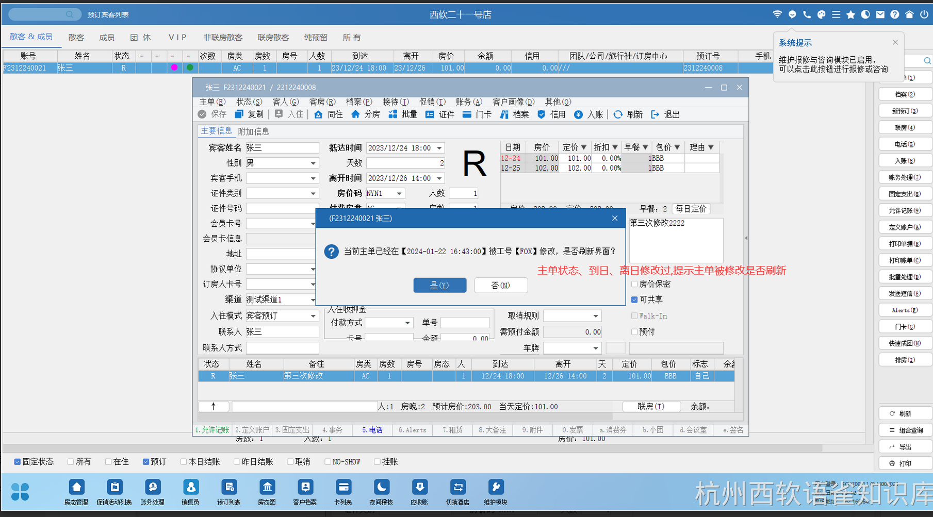Switch to the VIP guest list tab
Image resolution: width=933 pixels, height=517 pixels.
click(177, 38)
